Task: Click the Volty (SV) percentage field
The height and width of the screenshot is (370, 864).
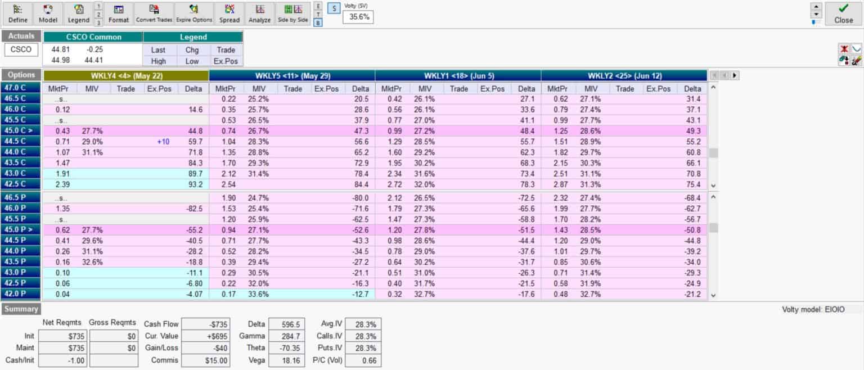Action: click(359, 17)
